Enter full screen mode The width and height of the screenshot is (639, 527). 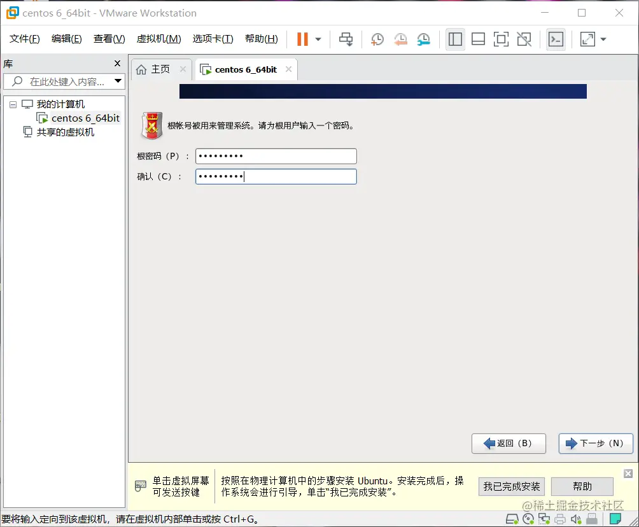[501, 39]
